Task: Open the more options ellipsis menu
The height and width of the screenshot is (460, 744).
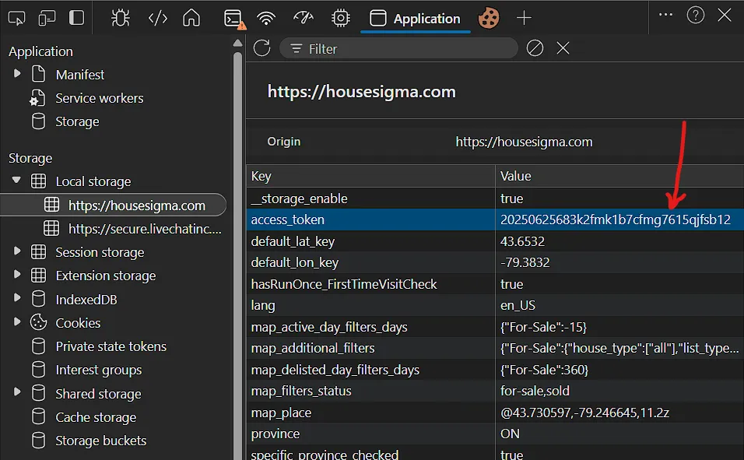Action: (665, 15)
